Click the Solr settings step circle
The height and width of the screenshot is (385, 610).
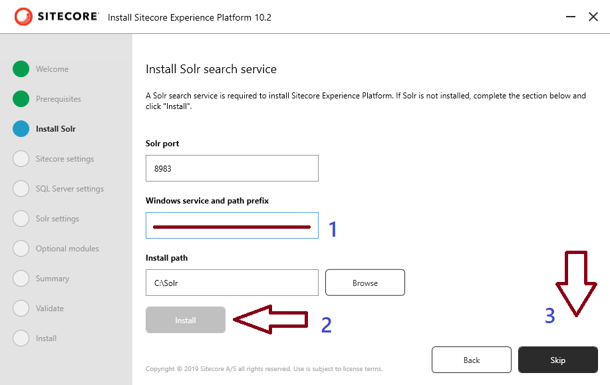[x=19, y=218]
